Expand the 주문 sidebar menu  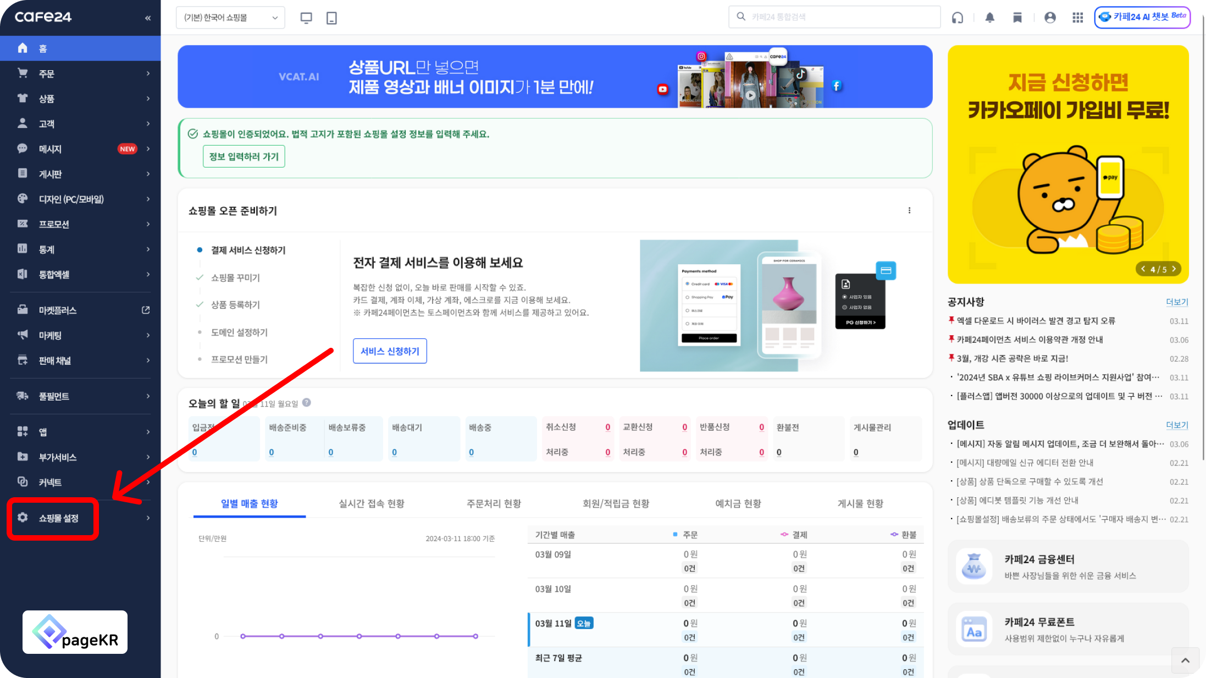tap(82, 74)
